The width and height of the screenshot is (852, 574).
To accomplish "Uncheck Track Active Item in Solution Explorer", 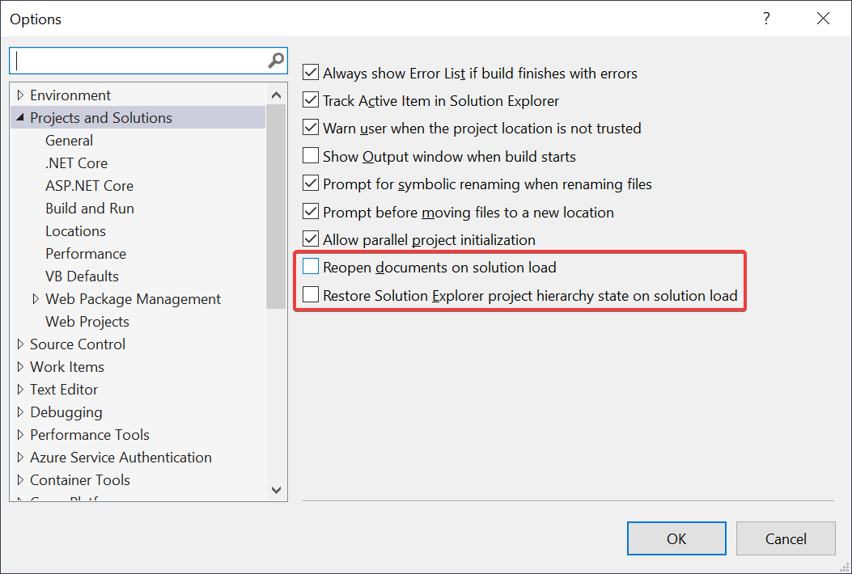I will pyautogui.click(x=311, y=100).
